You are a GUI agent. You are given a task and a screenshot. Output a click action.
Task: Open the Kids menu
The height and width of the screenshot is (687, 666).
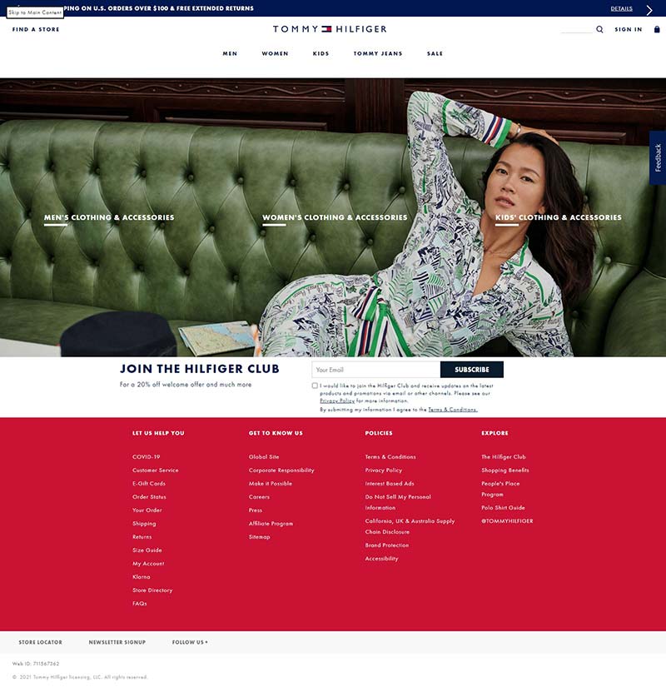321,53
